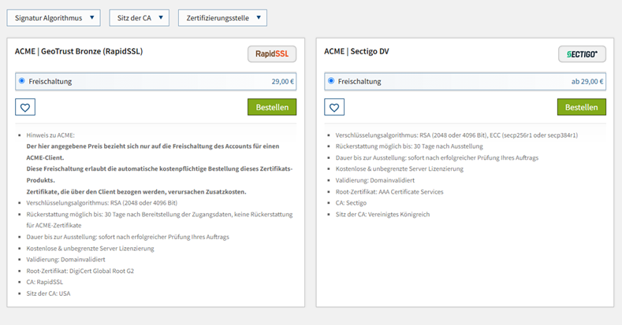Add Sectigo DV to favorites heart icon
The height and width of the screenshot is (325, 622).
click(x=334, y=107)
